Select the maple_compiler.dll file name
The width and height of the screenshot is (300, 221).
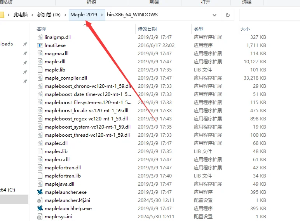tap(66, 78)
